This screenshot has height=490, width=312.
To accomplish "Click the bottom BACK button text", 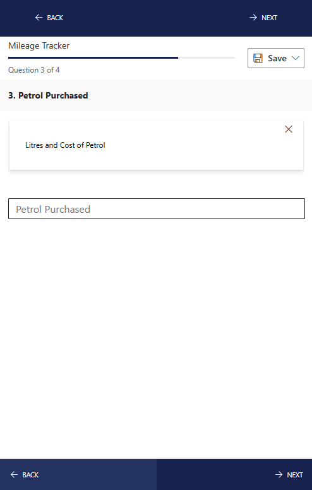I will tap(30, 475).
